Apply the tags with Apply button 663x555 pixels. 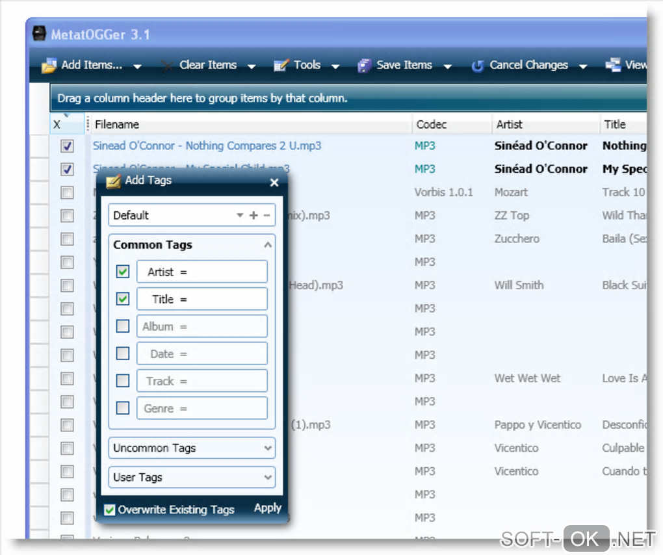pyautogui.click(x=267, y=508)
